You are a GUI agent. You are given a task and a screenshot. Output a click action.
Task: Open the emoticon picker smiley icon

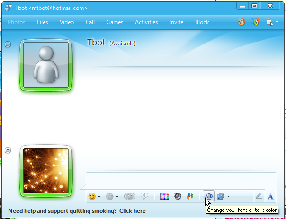click(x=92, y=196)
